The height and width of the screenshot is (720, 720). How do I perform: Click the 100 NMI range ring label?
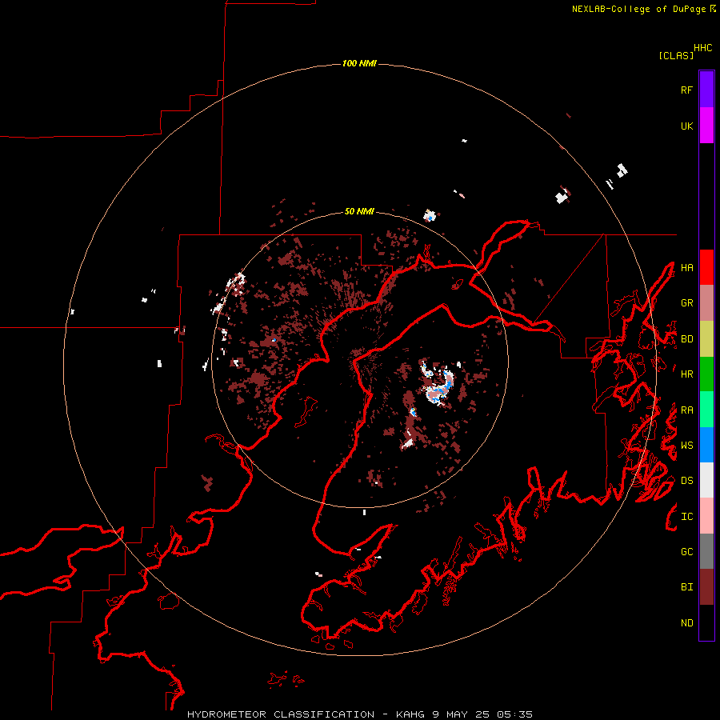tap(359, 63)
